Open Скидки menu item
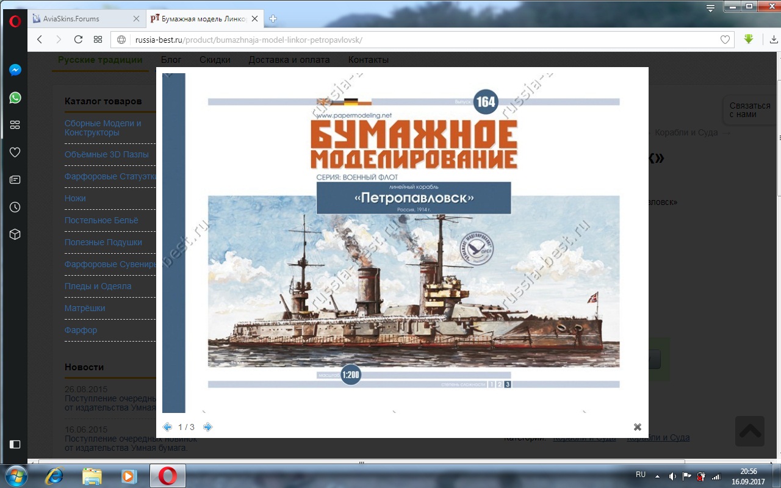This screenshot has height=488, width=781. click(215, 60)
